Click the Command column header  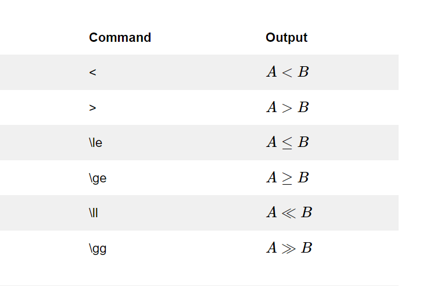(120, 38)
